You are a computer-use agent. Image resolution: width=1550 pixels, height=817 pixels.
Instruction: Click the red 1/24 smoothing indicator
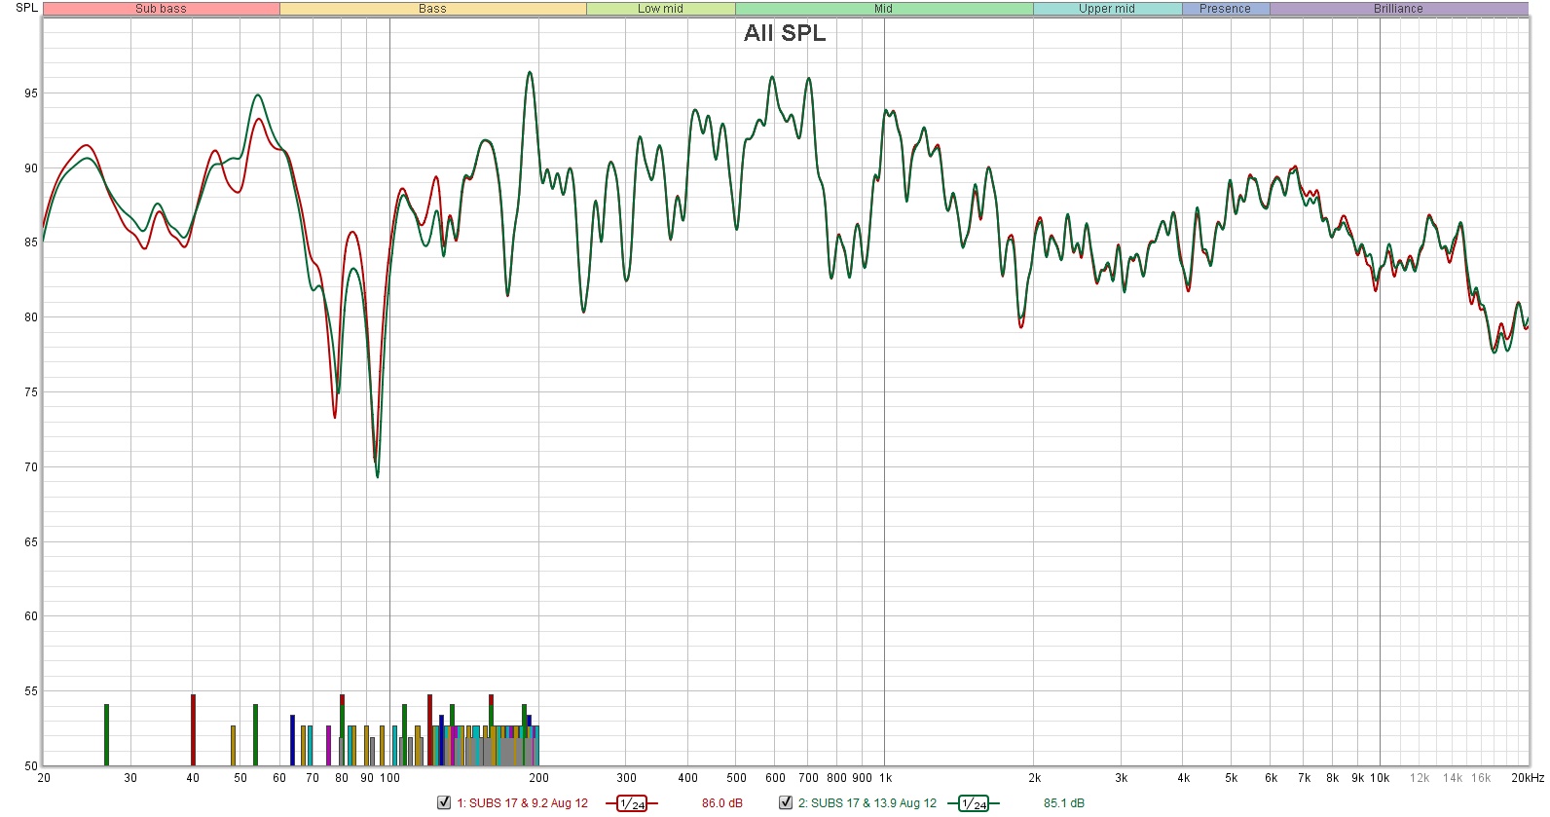tap(632, 803)
